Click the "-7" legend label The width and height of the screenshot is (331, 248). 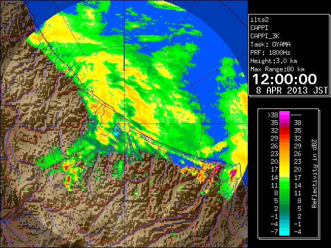(x=274, y=232)
